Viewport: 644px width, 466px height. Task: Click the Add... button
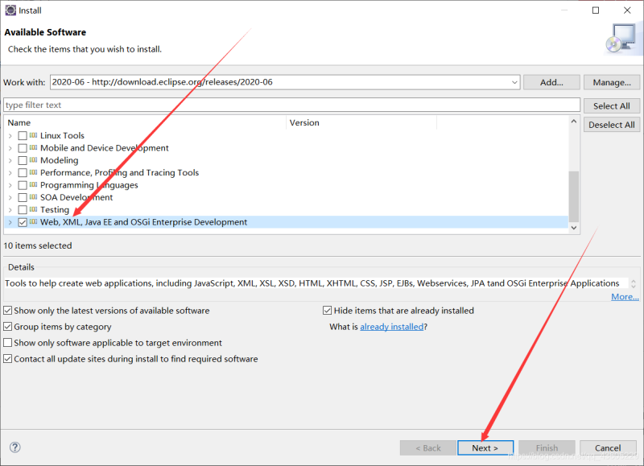coord(551,82)
